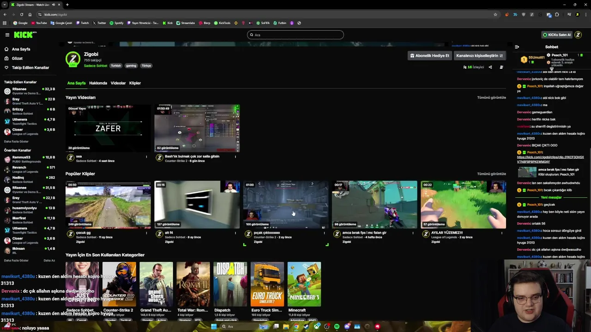This screenshot has width=591, height=332.
Task: Open the ZAFER stream video thumbnail
Action: tap(108, 128)
